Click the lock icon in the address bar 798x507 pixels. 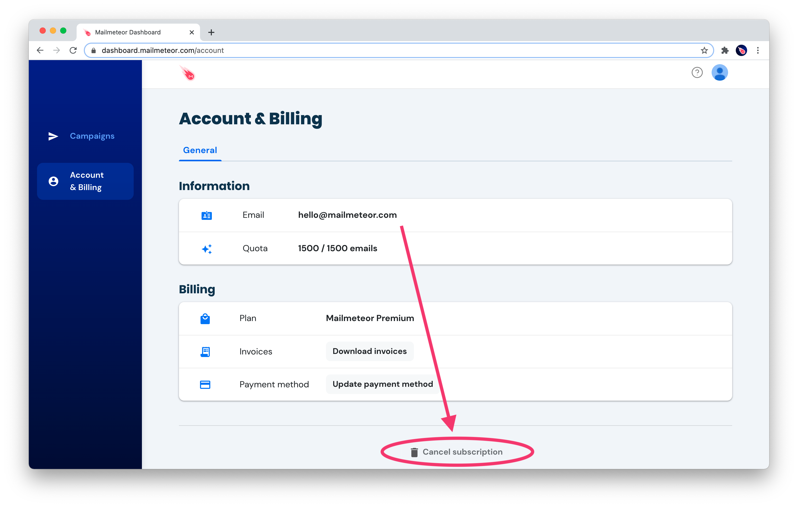[x=94, y=50]
